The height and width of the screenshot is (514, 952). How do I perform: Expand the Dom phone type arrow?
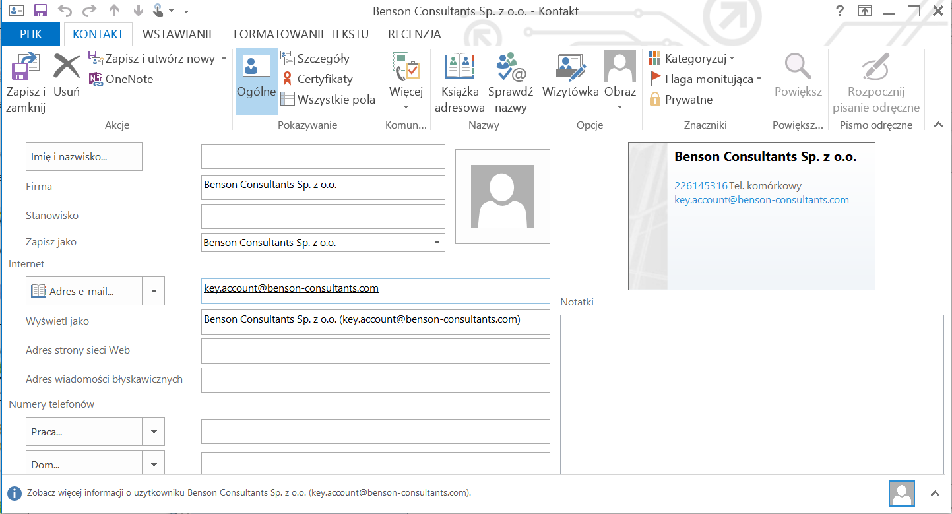point(154,463)
